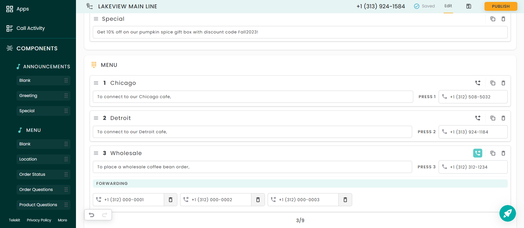Click the reorder handle for Chicago option
524x228 pixels.
tap(96, 83)
